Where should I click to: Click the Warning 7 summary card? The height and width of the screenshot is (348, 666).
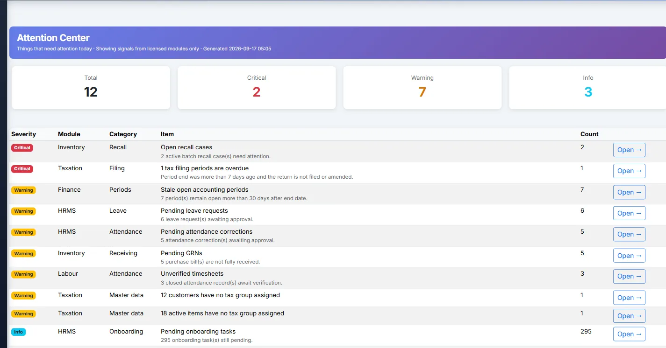point(423,88)
